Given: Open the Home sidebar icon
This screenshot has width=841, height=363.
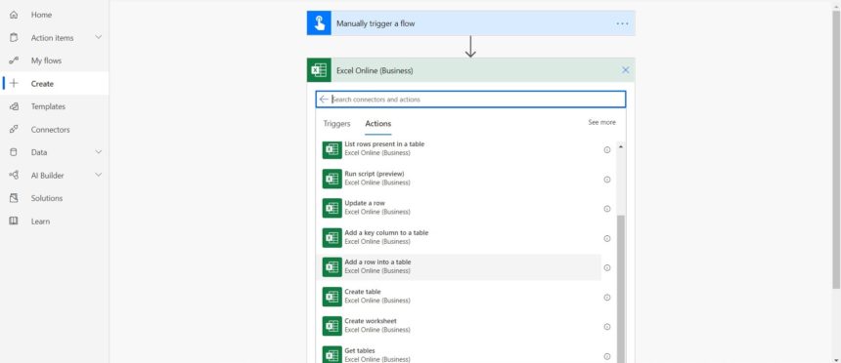Looking at the screenshot, I should 14,15.
